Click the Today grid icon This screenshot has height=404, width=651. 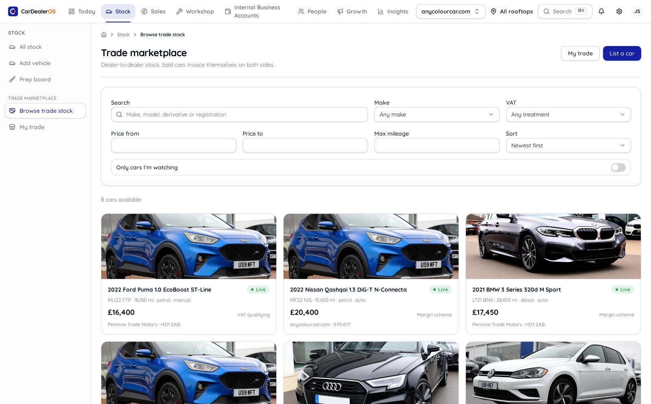72,11
